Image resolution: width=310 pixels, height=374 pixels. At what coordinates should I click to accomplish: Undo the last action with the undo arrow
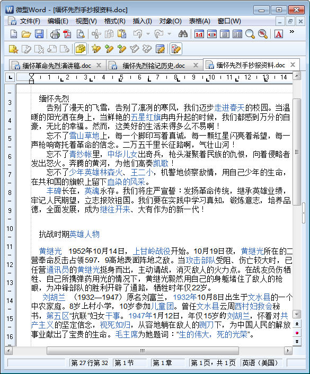138,34
